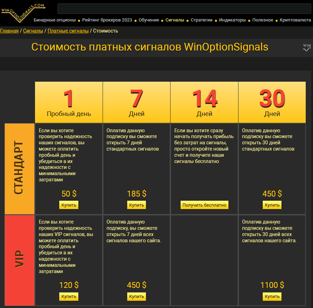Open the Сигналы menu item

coord(175,20)
